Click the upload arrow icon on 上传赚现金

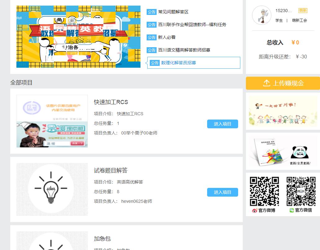267,83
